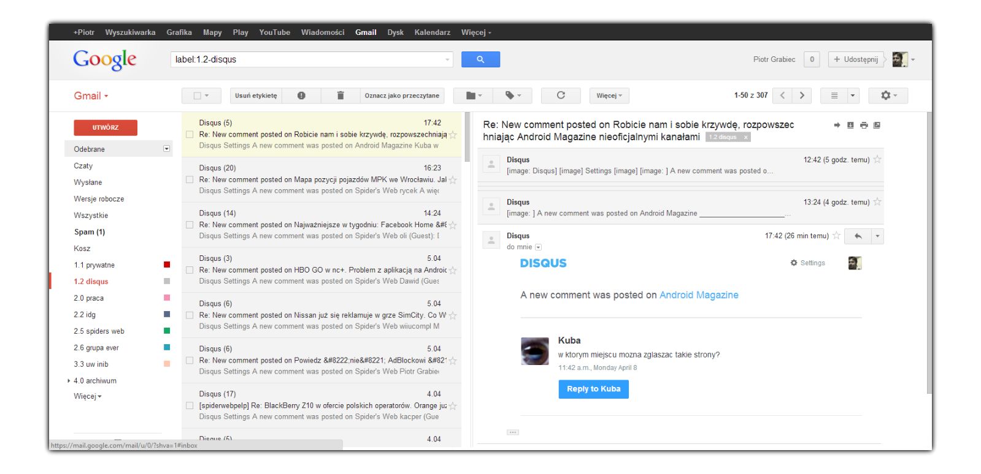Screen dimensions: 981x474
Task: Open conversation in new window icon
Action: pyautogui.click(x=877, y=125)
